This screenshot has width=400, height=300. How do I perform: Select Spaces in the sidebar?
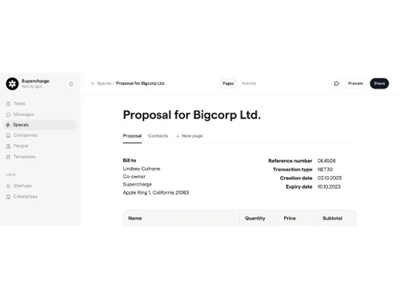[x=40, y=125]
